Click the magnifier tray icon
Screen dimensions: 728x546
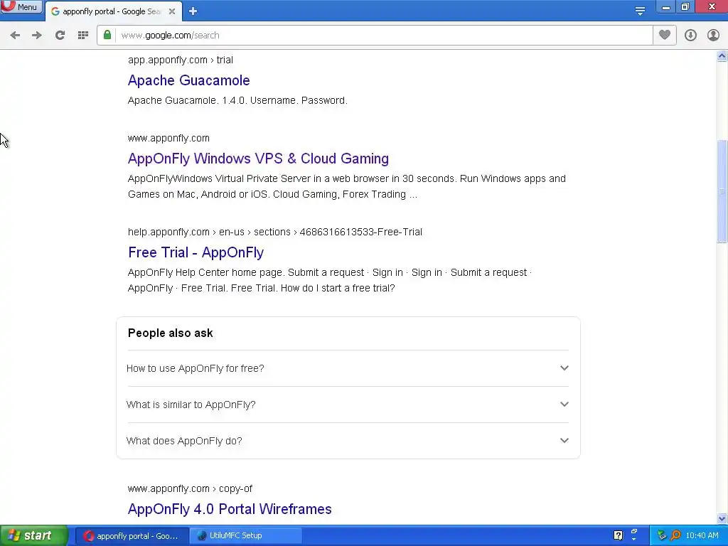tap(676, 535)
